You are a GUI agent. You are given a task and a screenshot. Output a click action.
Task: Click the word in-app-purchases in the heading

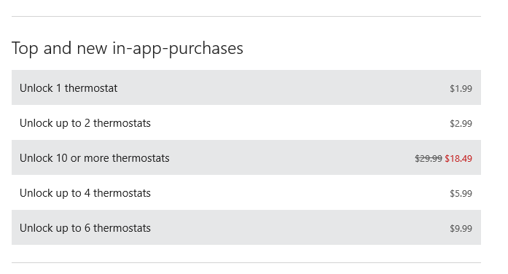[x=178, y=49]
